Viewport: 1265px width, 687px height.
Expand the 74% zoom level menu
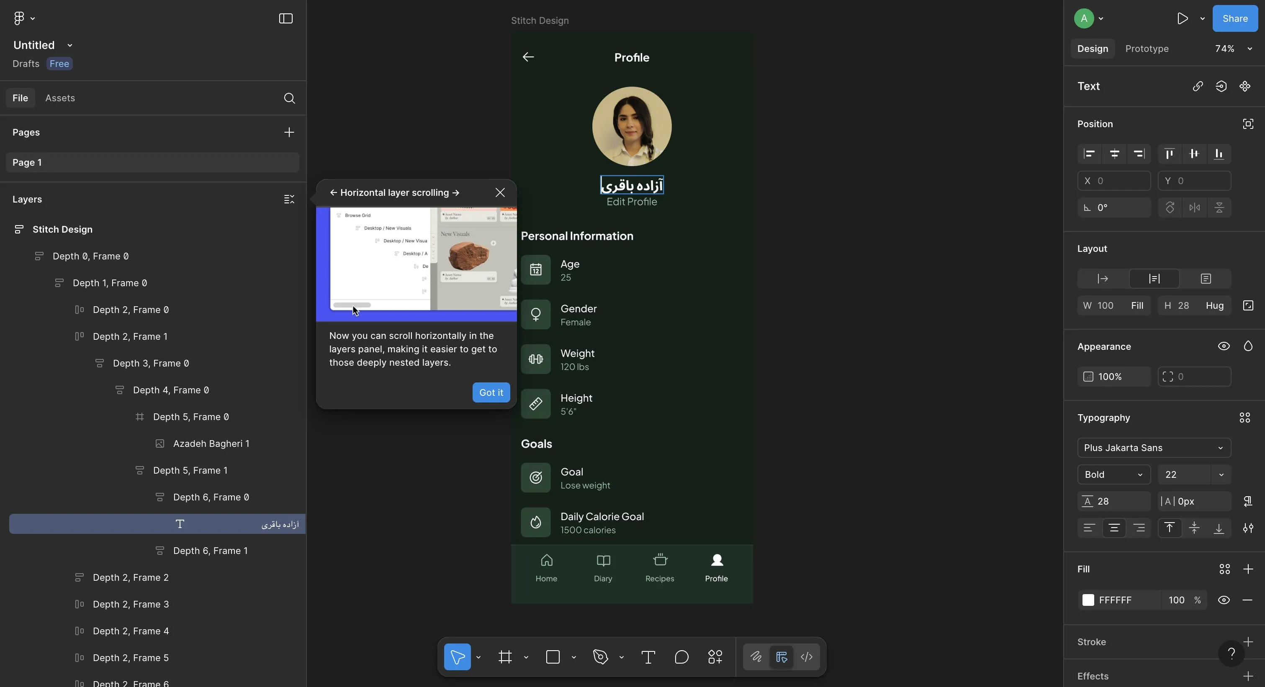(x=1250, y=49)
